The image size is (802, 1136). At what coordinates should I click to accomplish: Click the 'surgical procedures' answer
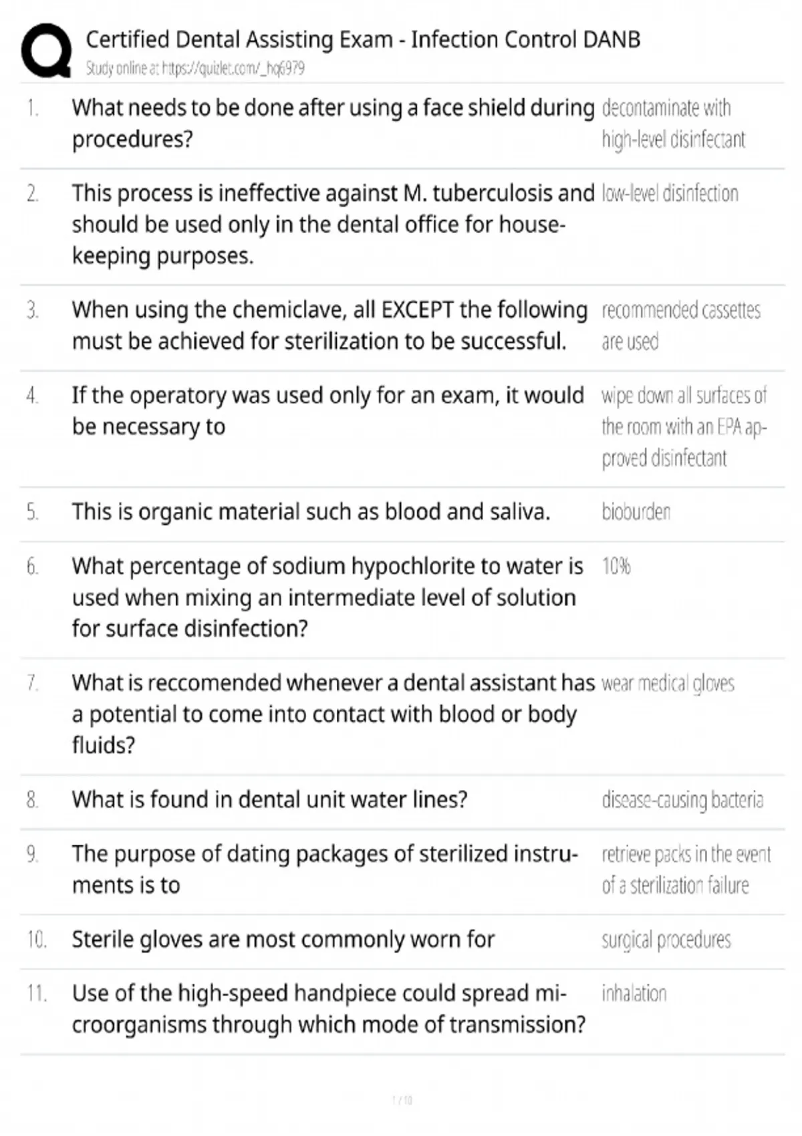pyautogui.click(x=666, y=940)
